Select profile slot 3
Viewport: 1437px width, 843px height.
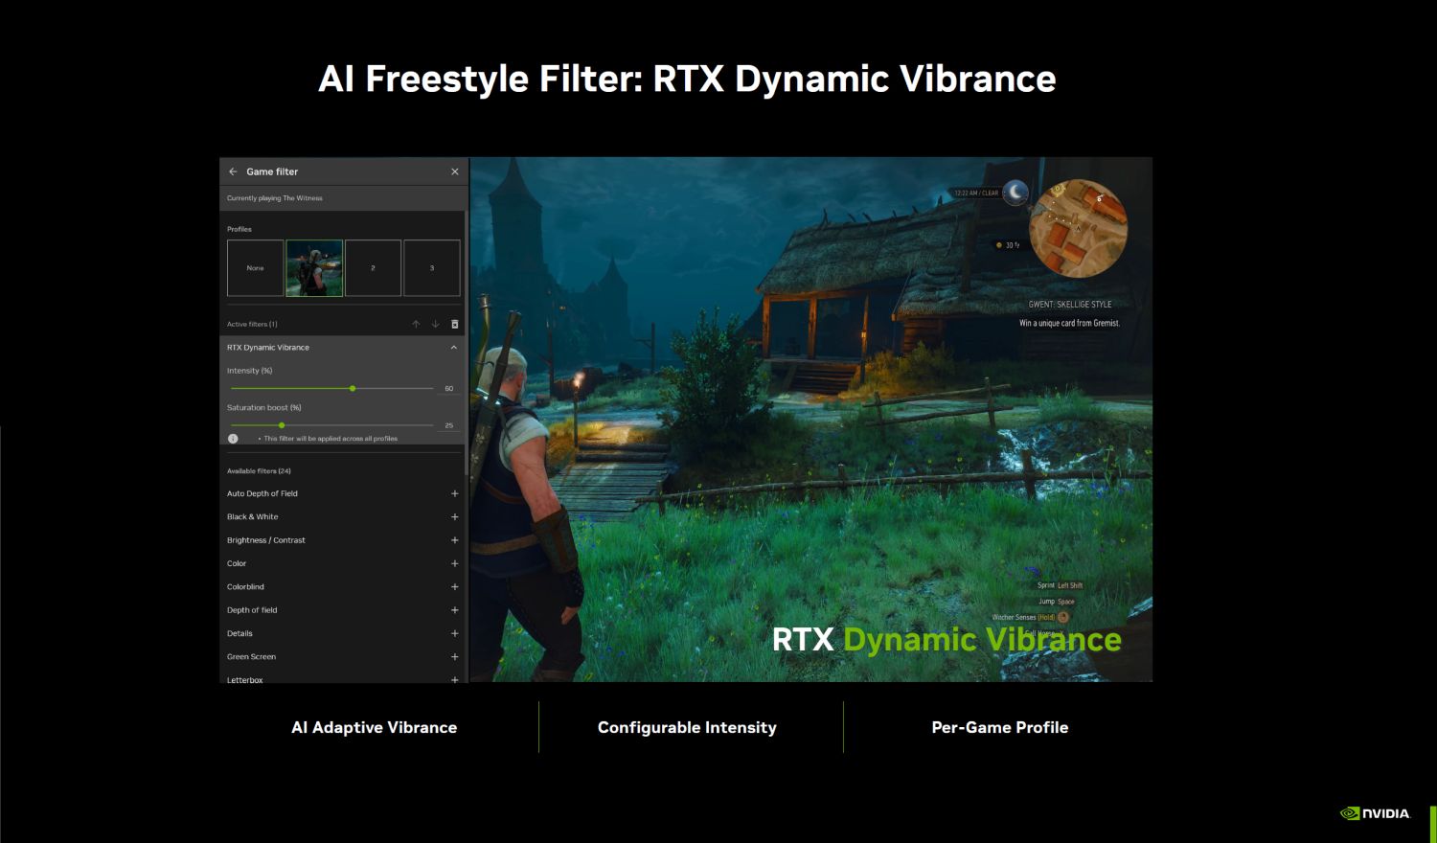pos(432,267)
